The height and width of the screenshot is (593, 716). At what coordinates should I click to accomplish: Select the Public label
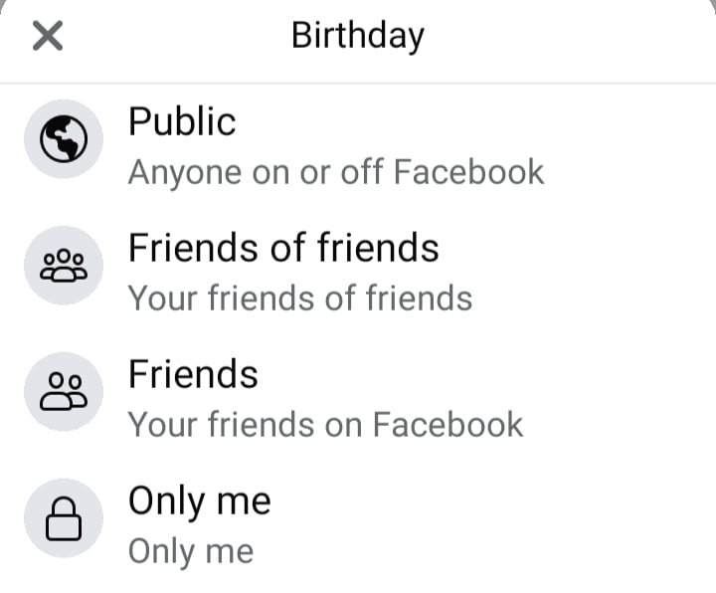point(182,121)
